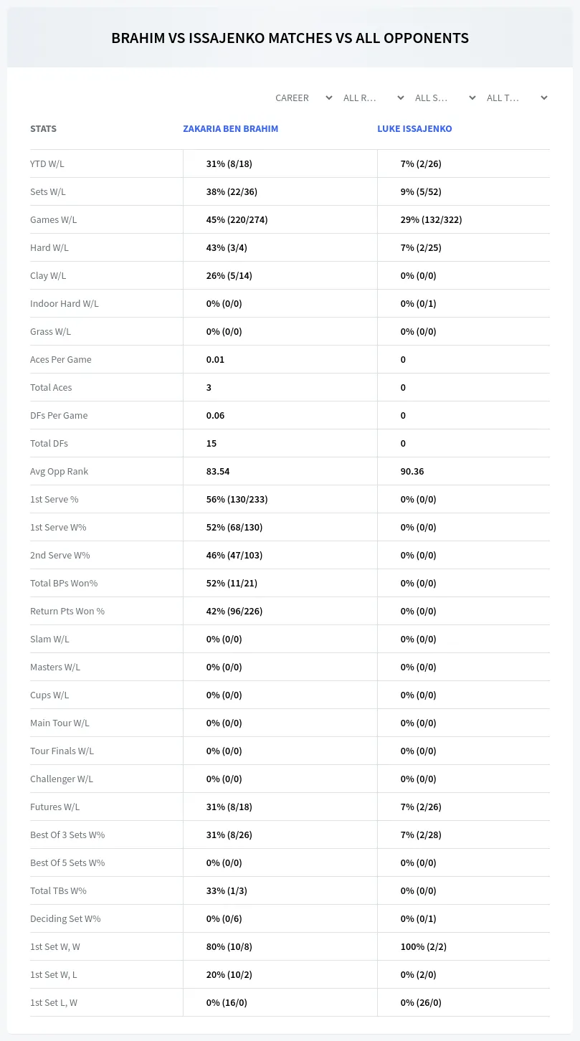580x1041 pixels.
Task: Click Brahim's 1st Serve % value
Action: pyautogui.click(x=237, y=499)
